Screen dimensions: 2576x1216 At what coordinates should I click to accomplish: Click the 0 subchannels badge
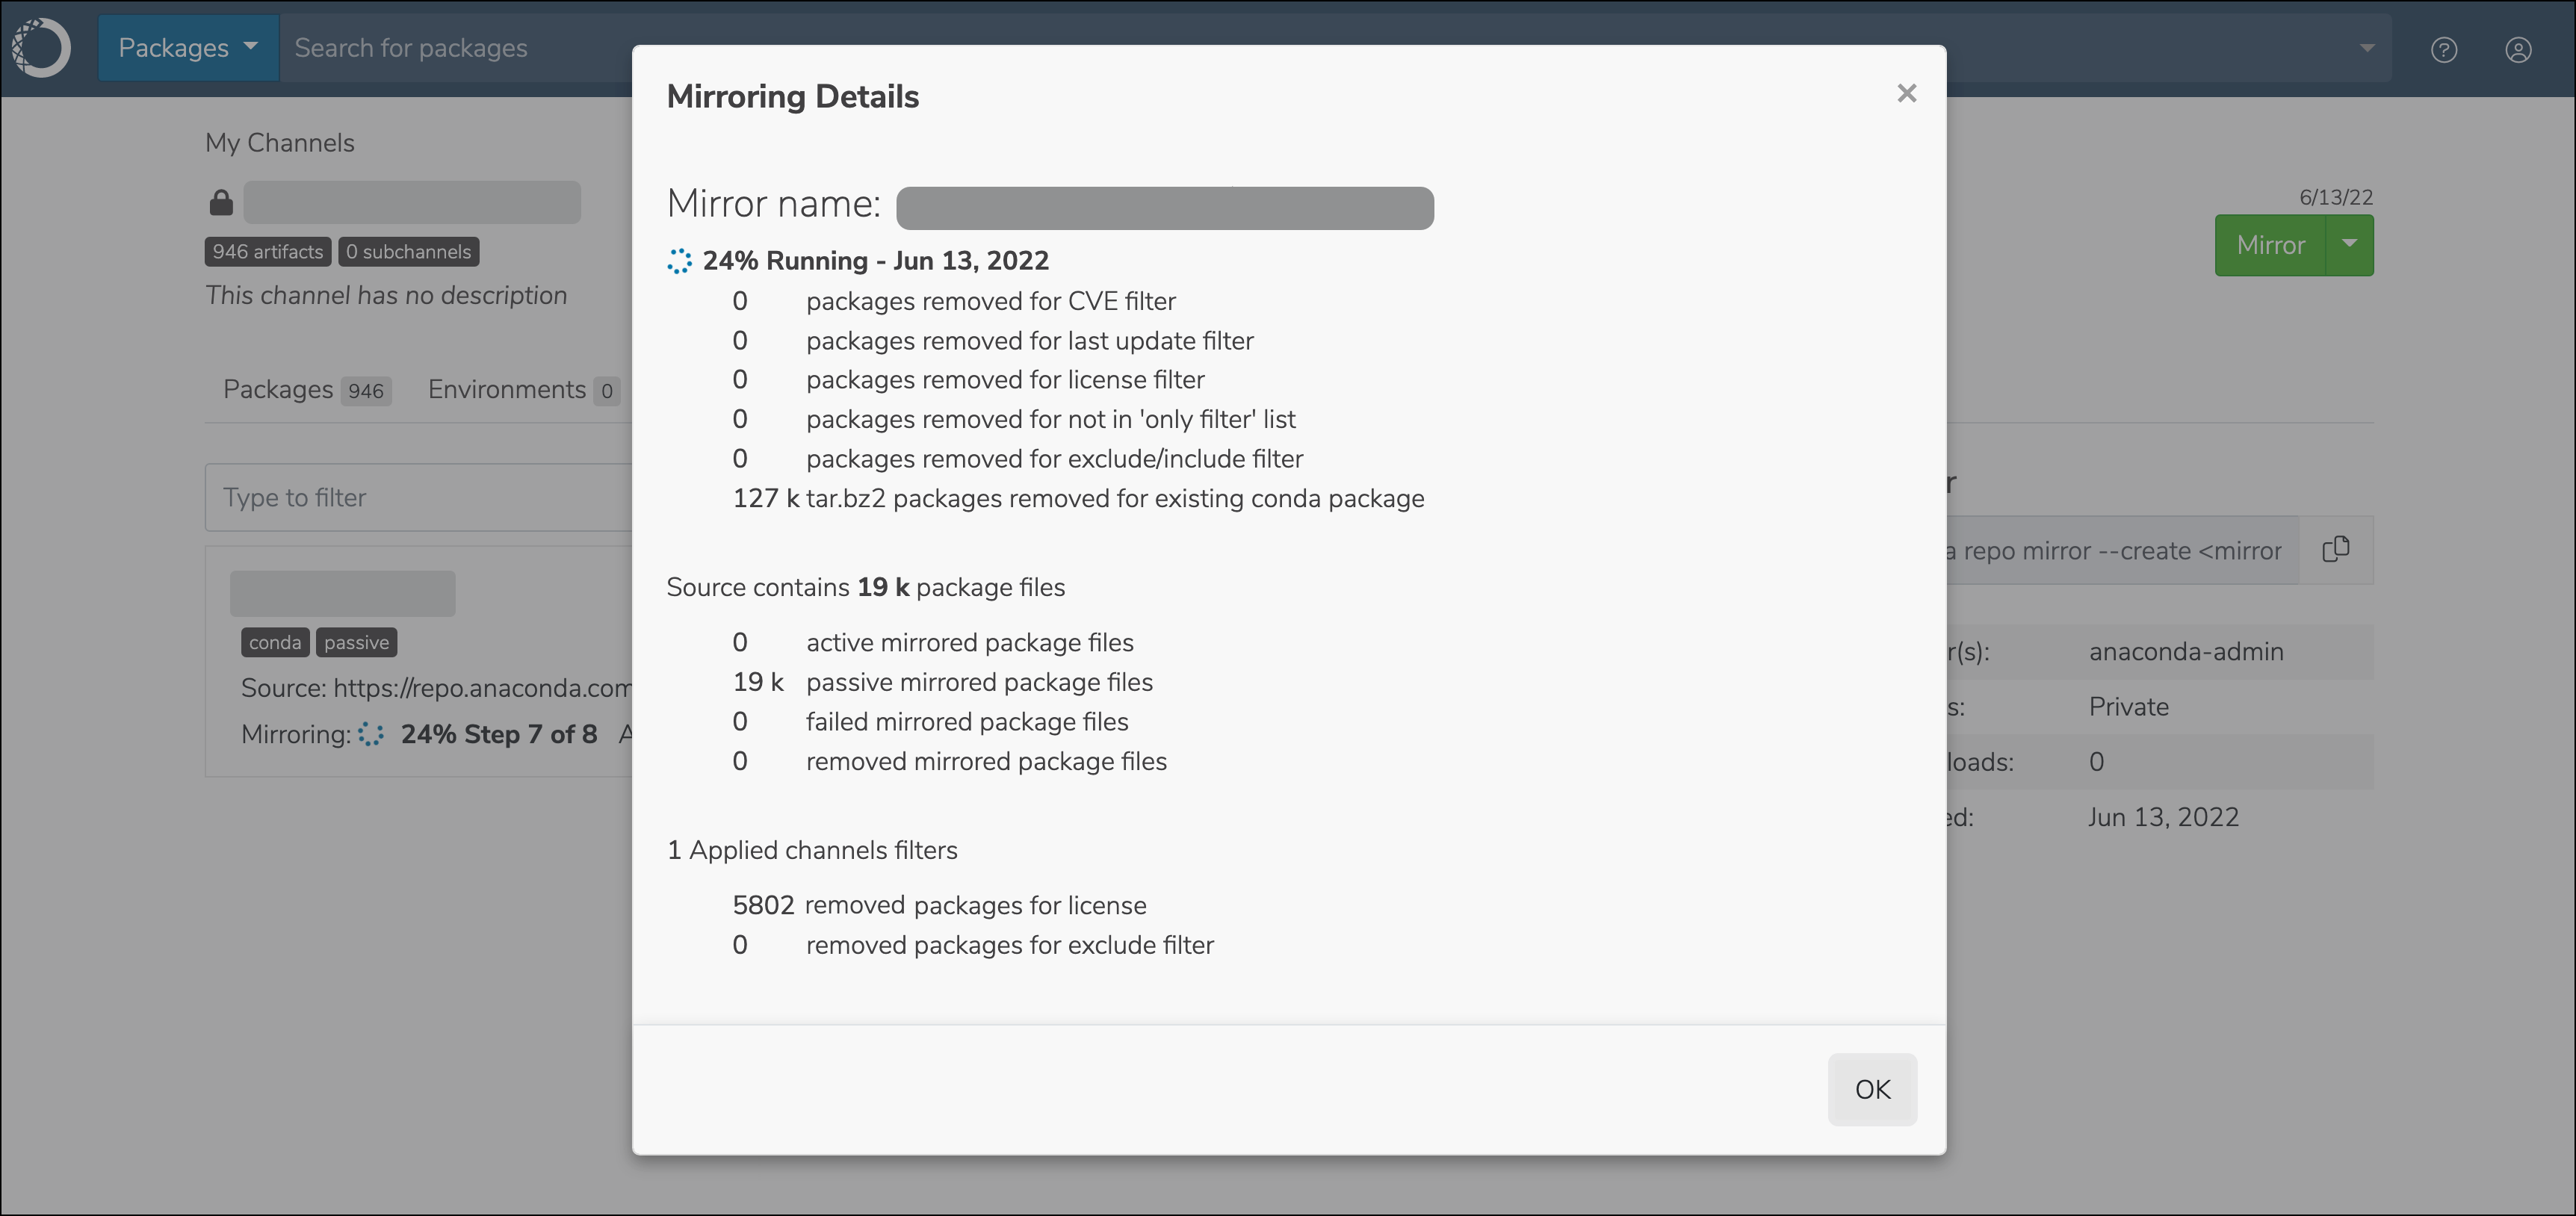click(x=408, y=252)
